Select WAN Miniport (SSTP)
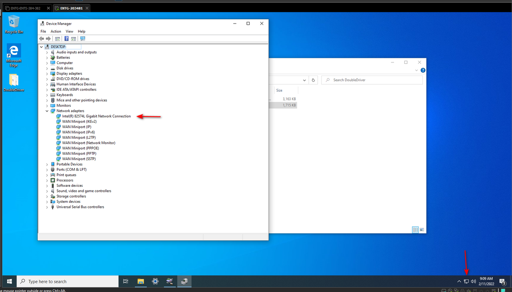Viewport: 512px width, 292px height. click(x=79, y=159)
